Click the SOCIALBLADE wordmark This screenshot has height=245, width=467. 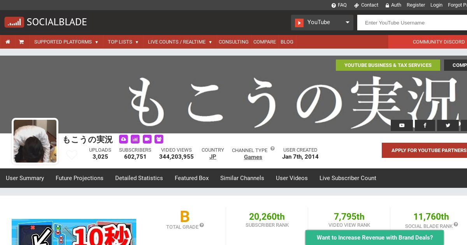(x=57, y=22)
